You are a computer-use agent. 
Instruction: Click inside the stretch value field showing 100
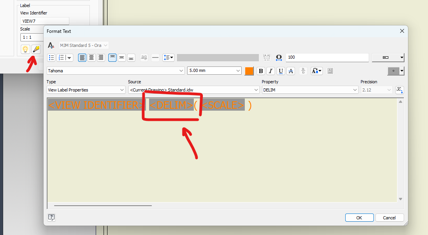328,57
